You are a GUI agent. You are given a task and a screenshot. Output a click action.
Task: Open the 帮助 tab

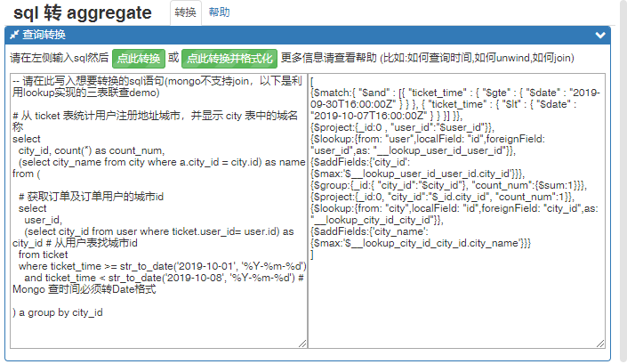pos(219,12)
